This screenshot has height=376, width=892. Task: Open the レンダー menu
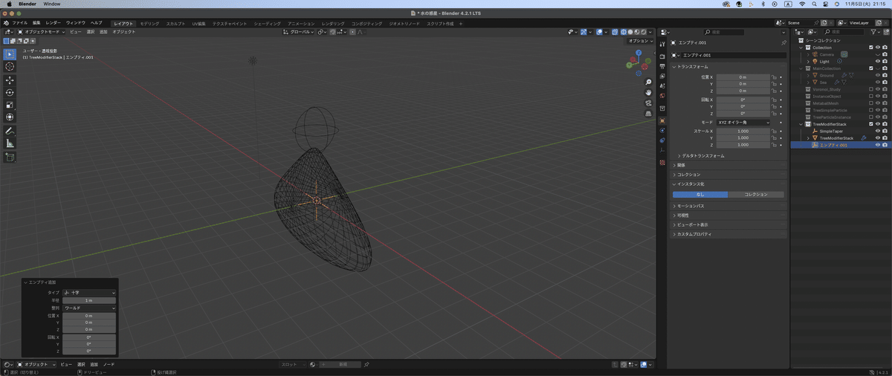(53, 23)
